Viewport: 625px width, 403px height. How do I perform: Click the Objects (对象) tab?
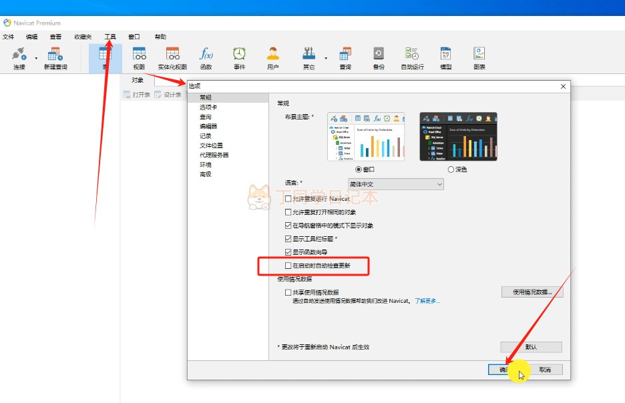pyautogui.click(x=138, y=80)
